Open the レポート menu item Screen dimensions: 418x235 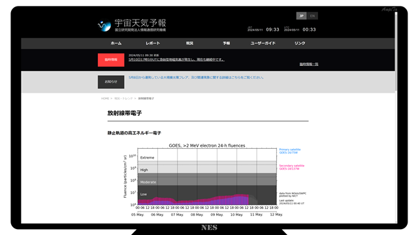[153, 43]
